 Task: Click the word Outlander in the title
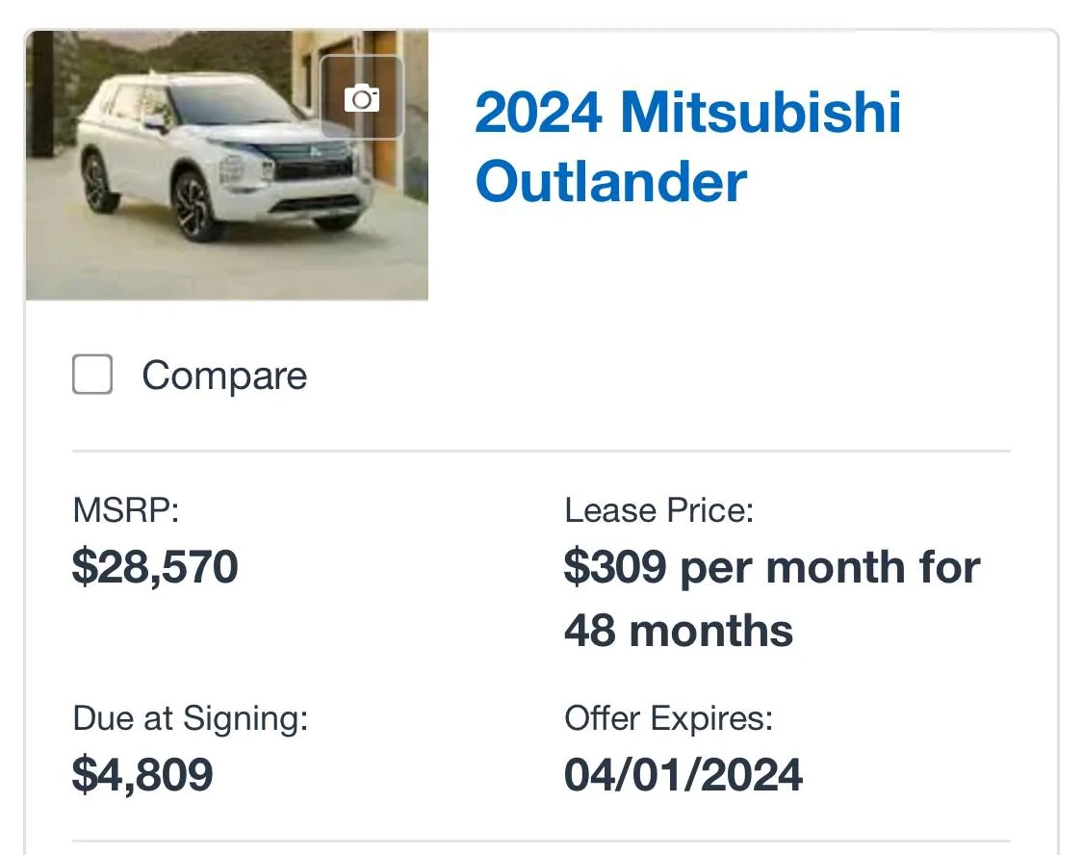tap(611, 182)
